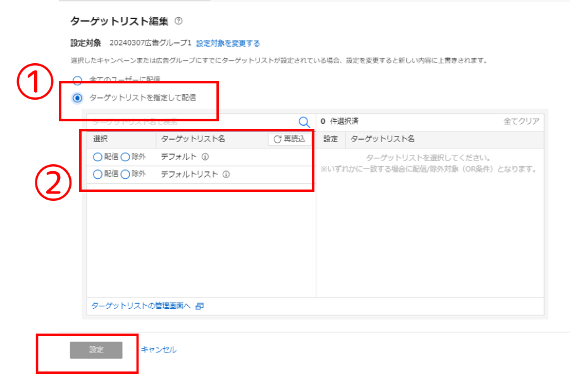Click the info icon next to デフォルト
The image size is (570, 374).
[205, 157]
